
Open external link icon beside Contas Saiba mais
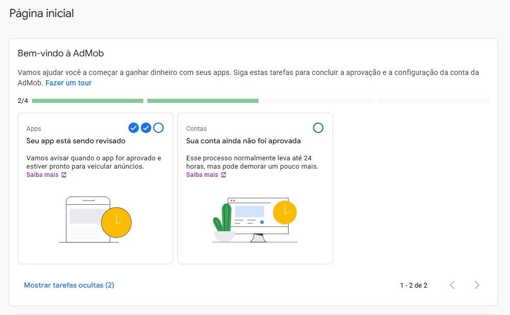[223, 175]
